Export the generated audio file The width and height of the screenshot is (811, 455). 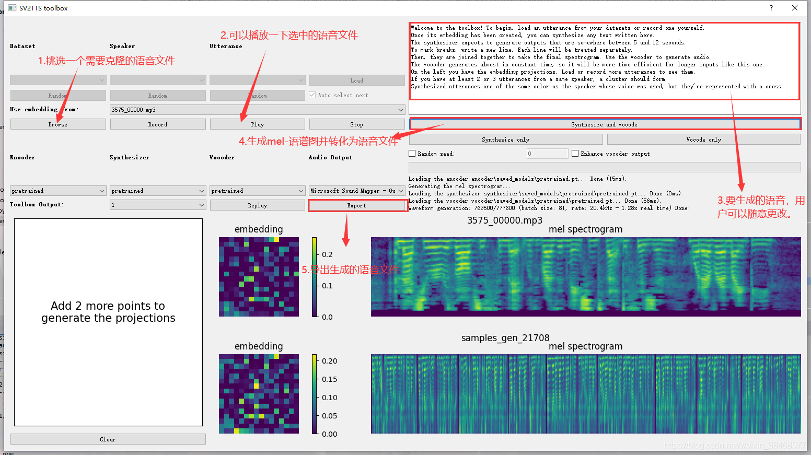point(357,205)
